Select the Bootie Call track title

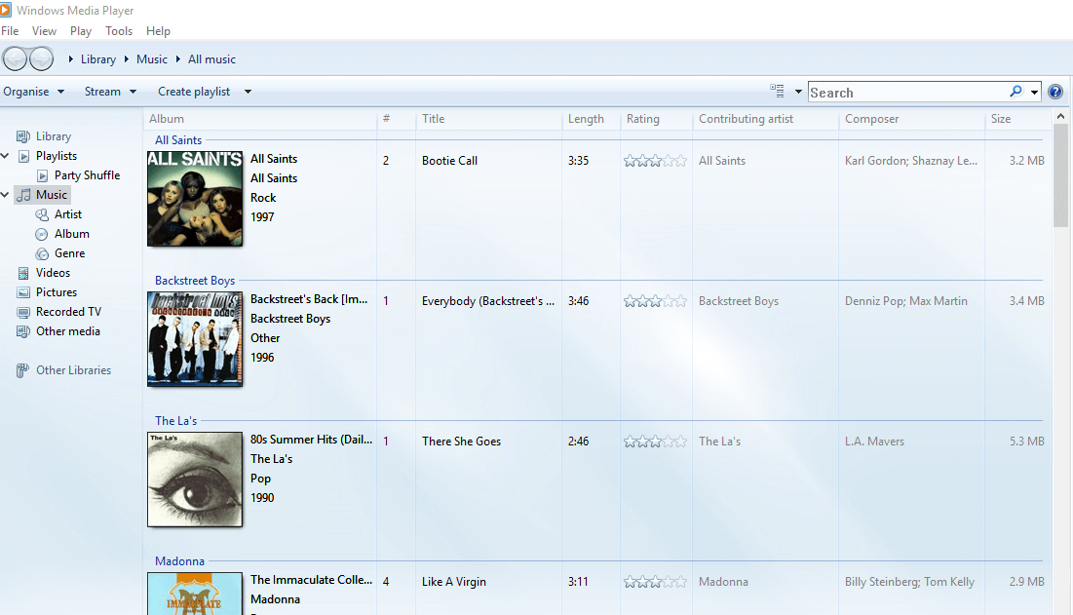(x=449, y=161)
